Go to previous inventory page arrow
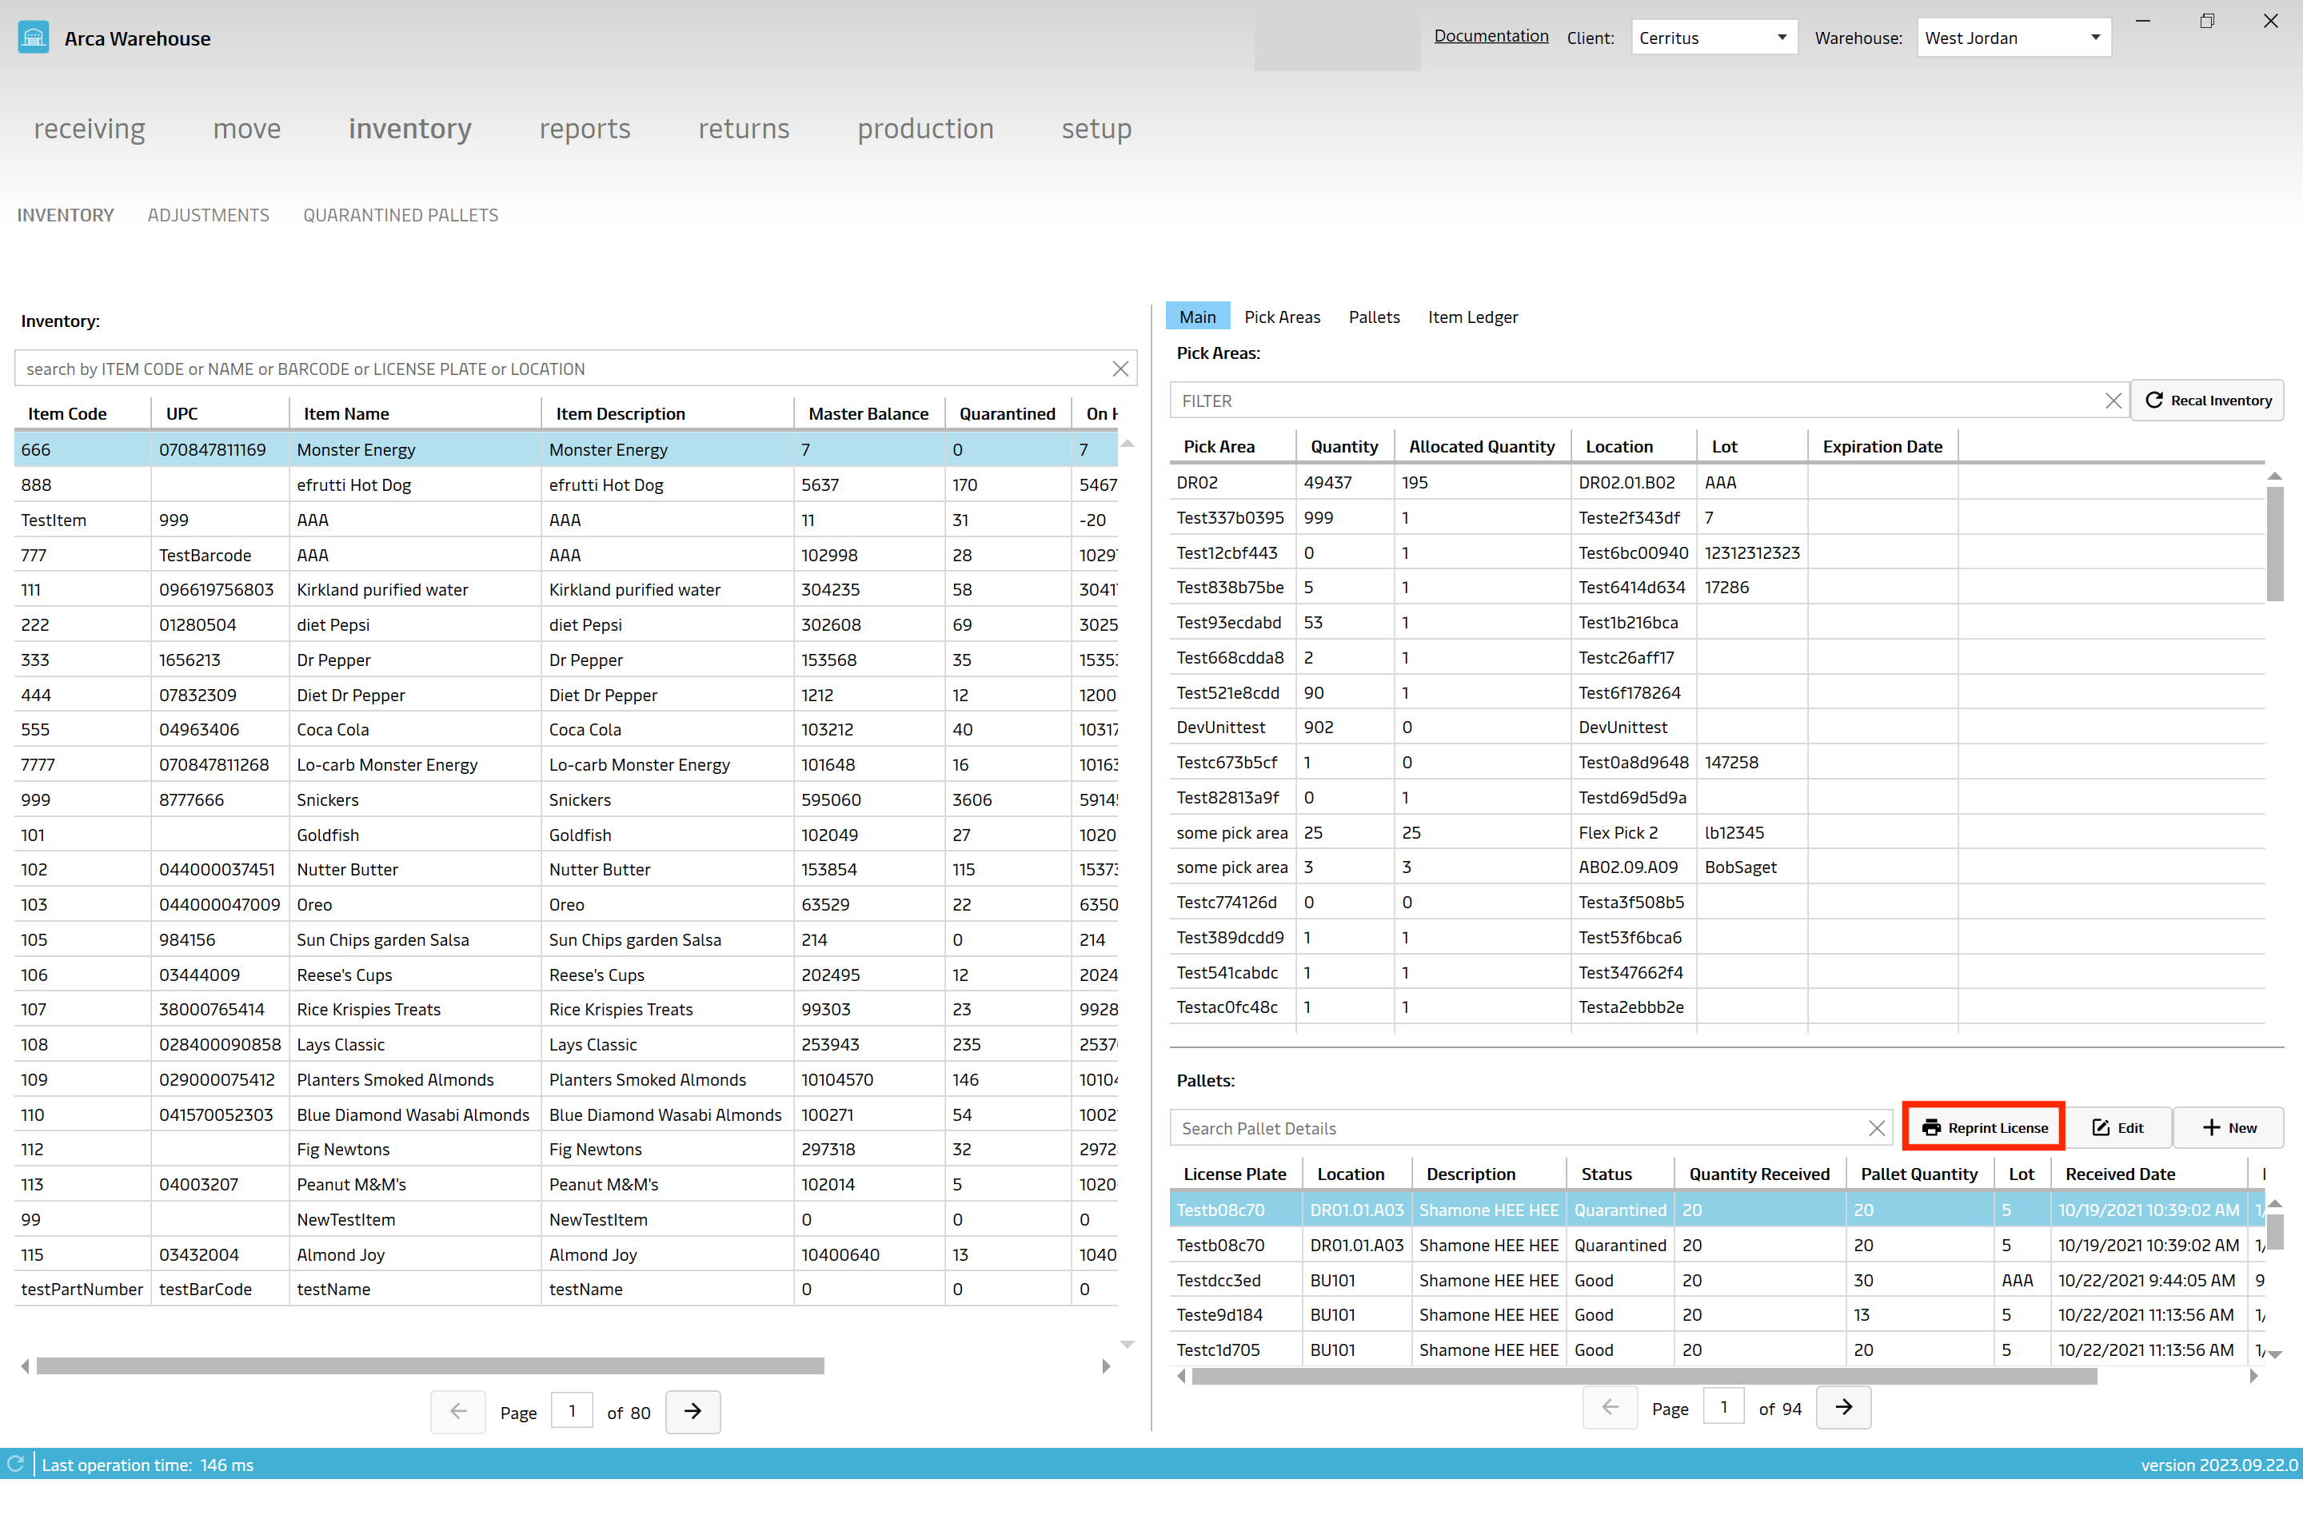 (458, 1410)
